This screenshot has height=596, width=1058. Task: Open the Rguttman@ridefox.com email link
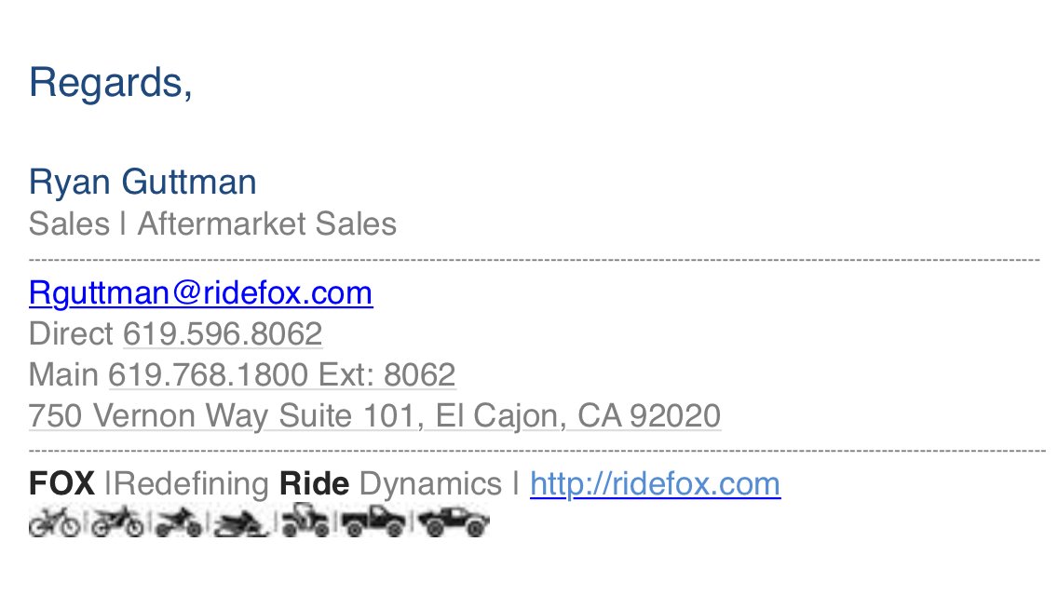click(x=200, y=293)
